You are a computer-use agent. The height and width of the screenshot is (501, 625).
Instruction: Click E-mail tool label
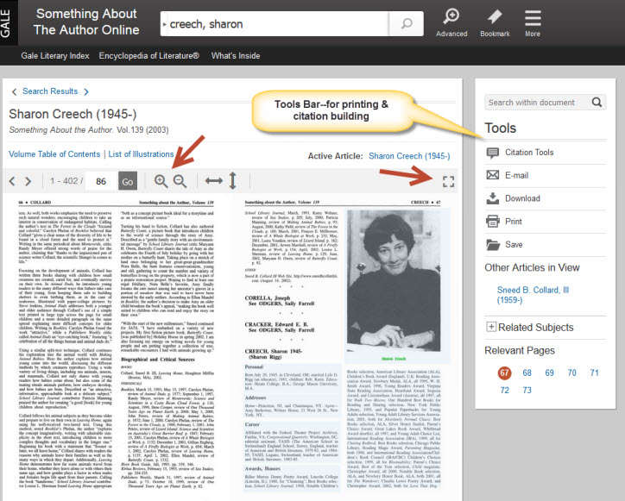(x=516, y=175)
